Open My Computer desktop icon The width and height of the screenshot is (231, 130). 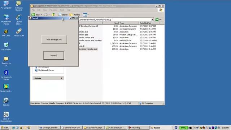(x=6, y=5)
